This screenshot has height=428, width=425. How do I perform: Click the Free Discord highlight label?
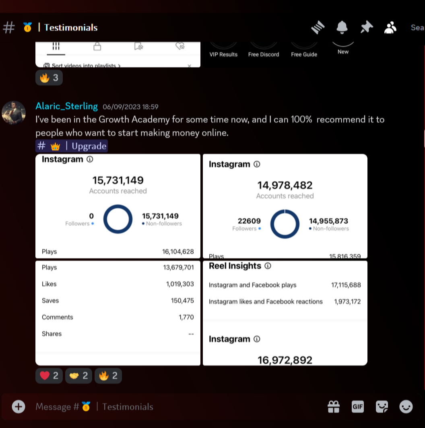click(x=264, y=54)
